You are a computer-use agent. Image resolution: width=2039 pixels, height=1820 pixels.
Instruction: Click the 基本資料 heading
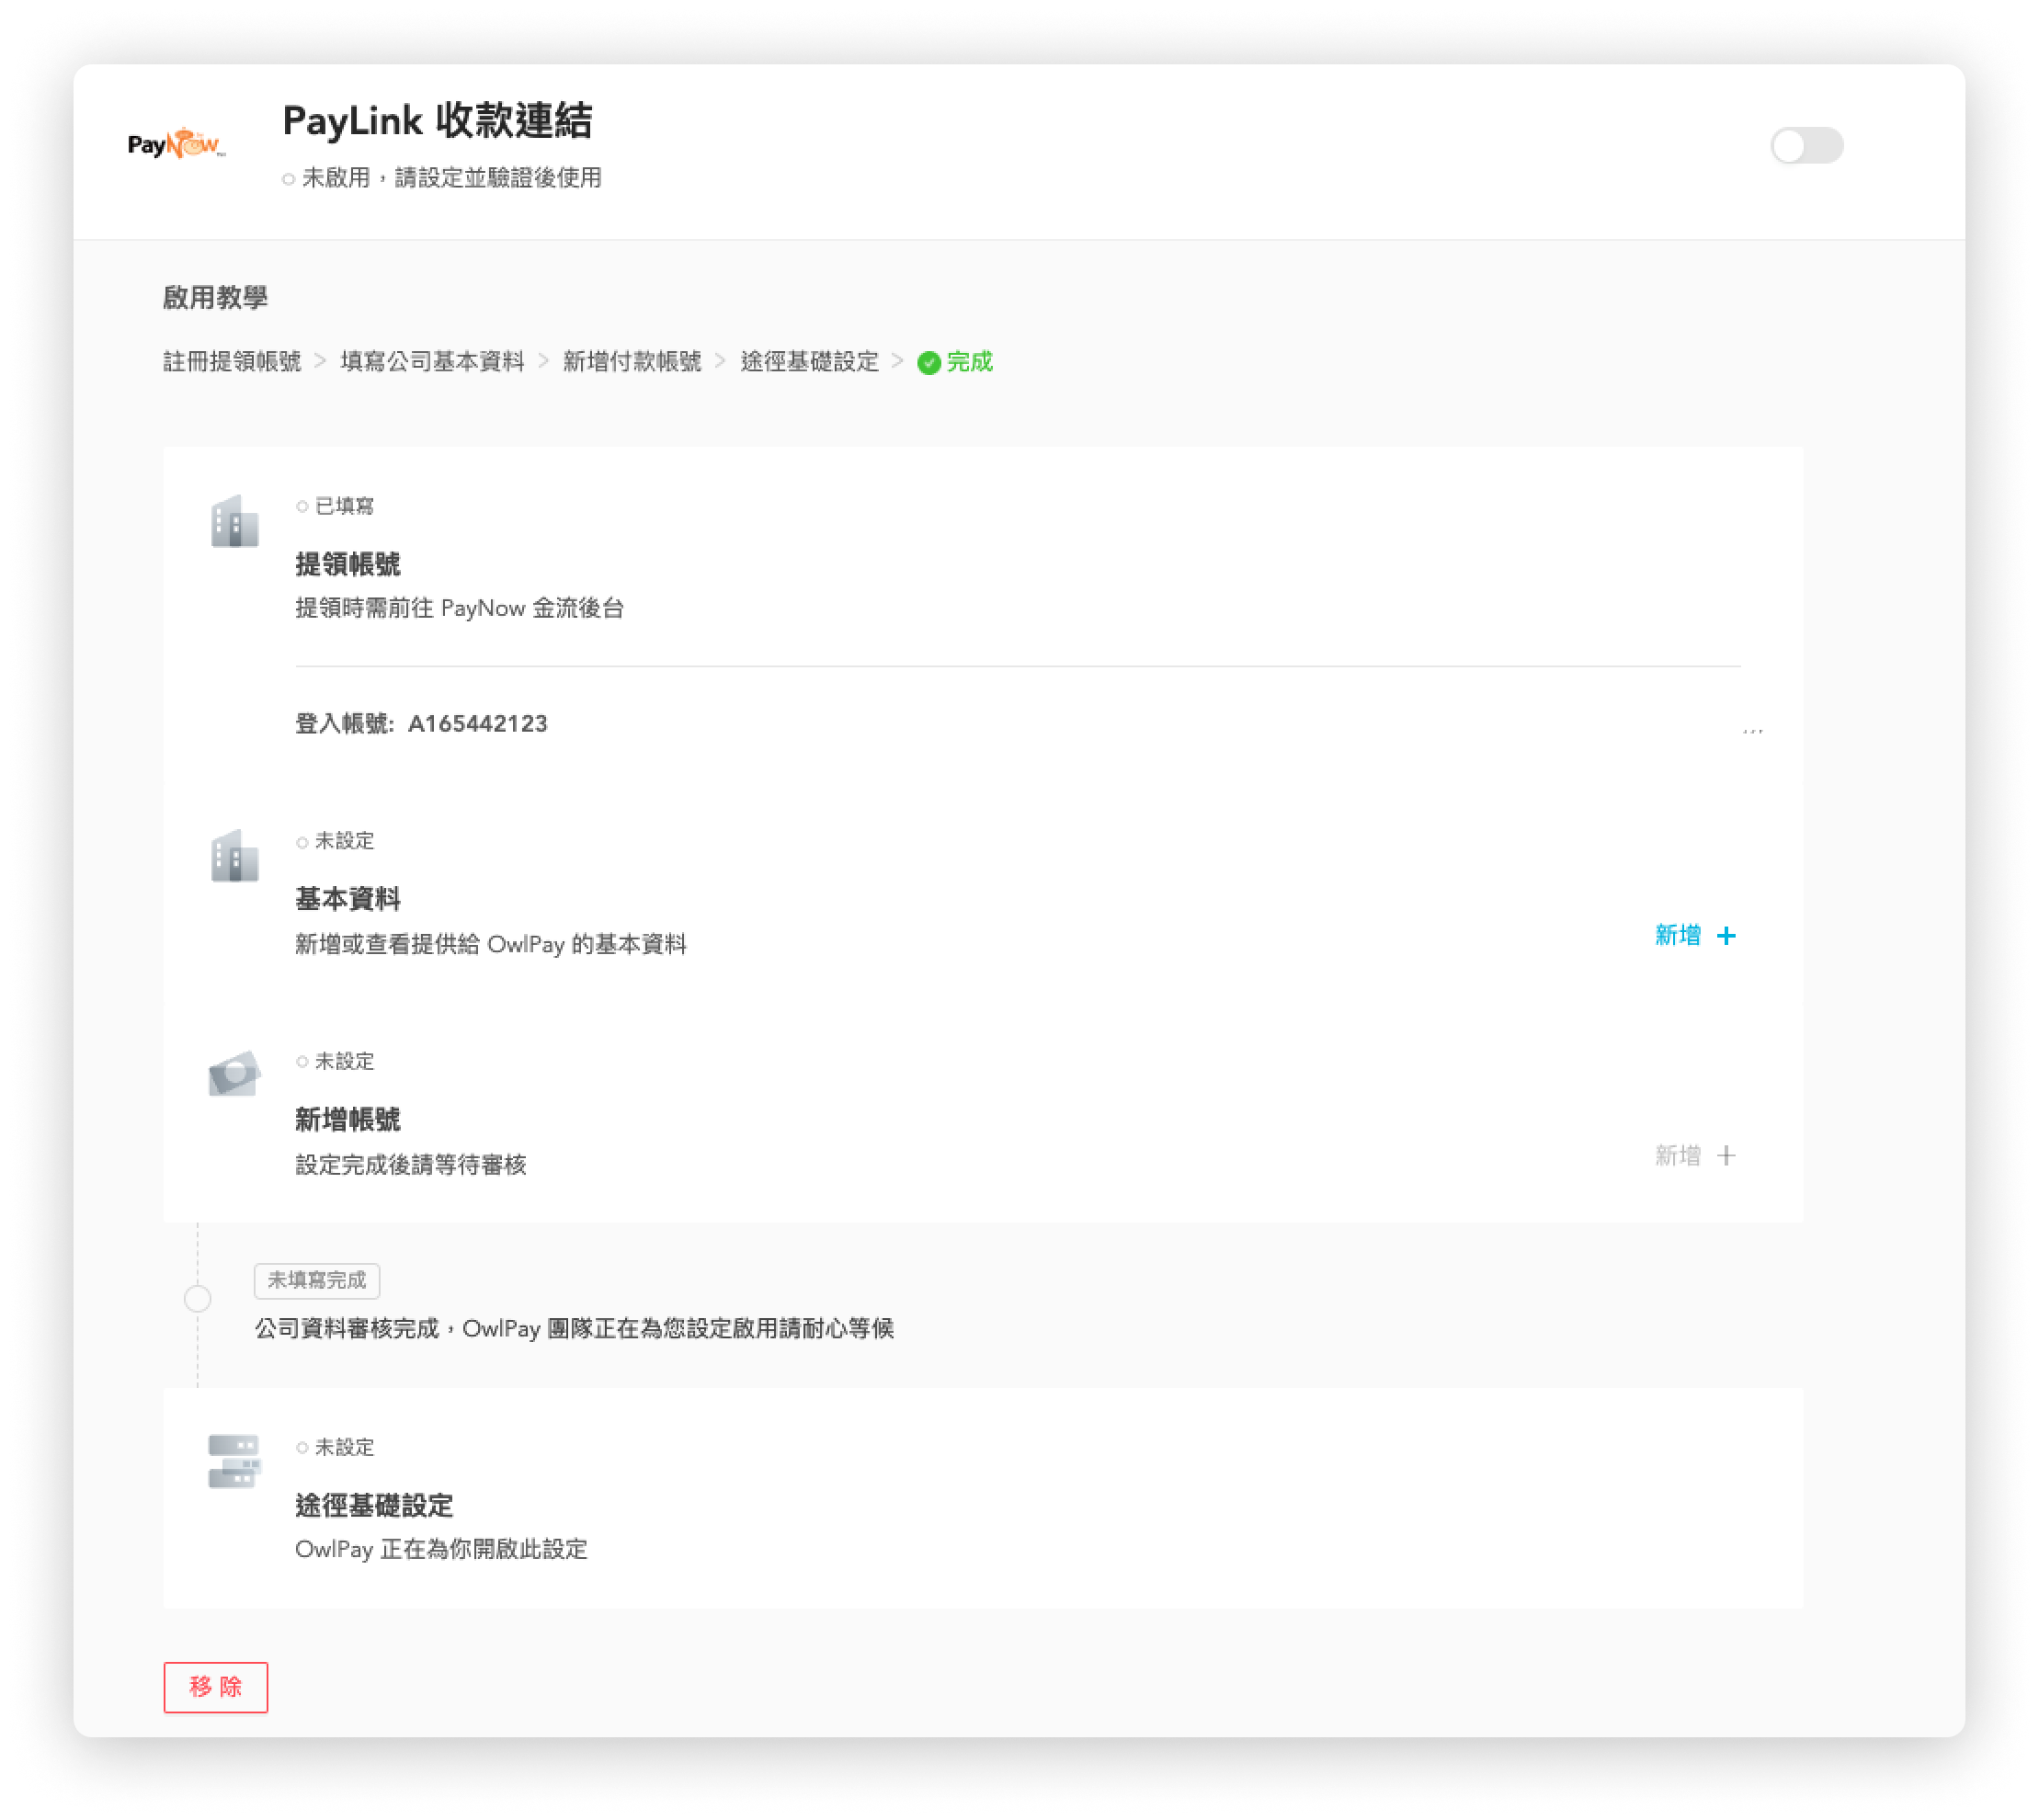pos(348,899)
